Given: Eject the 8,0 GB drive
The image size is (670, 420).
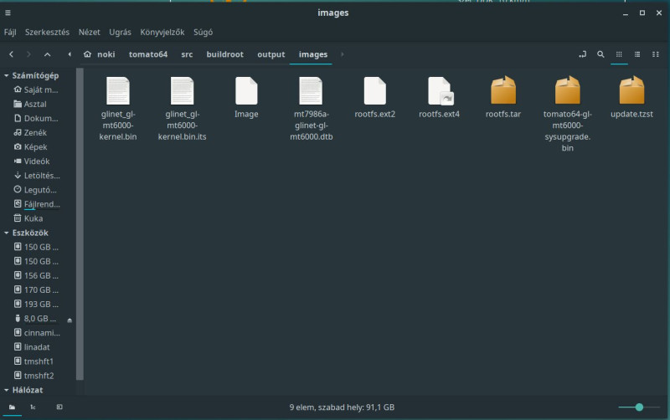Looking at the screenshot, I should [x=70, y=320].
